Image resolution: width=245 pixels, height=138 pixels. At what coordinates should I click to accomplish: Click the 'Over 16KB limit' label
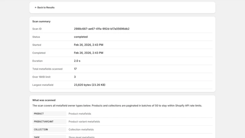pos(41,77)
